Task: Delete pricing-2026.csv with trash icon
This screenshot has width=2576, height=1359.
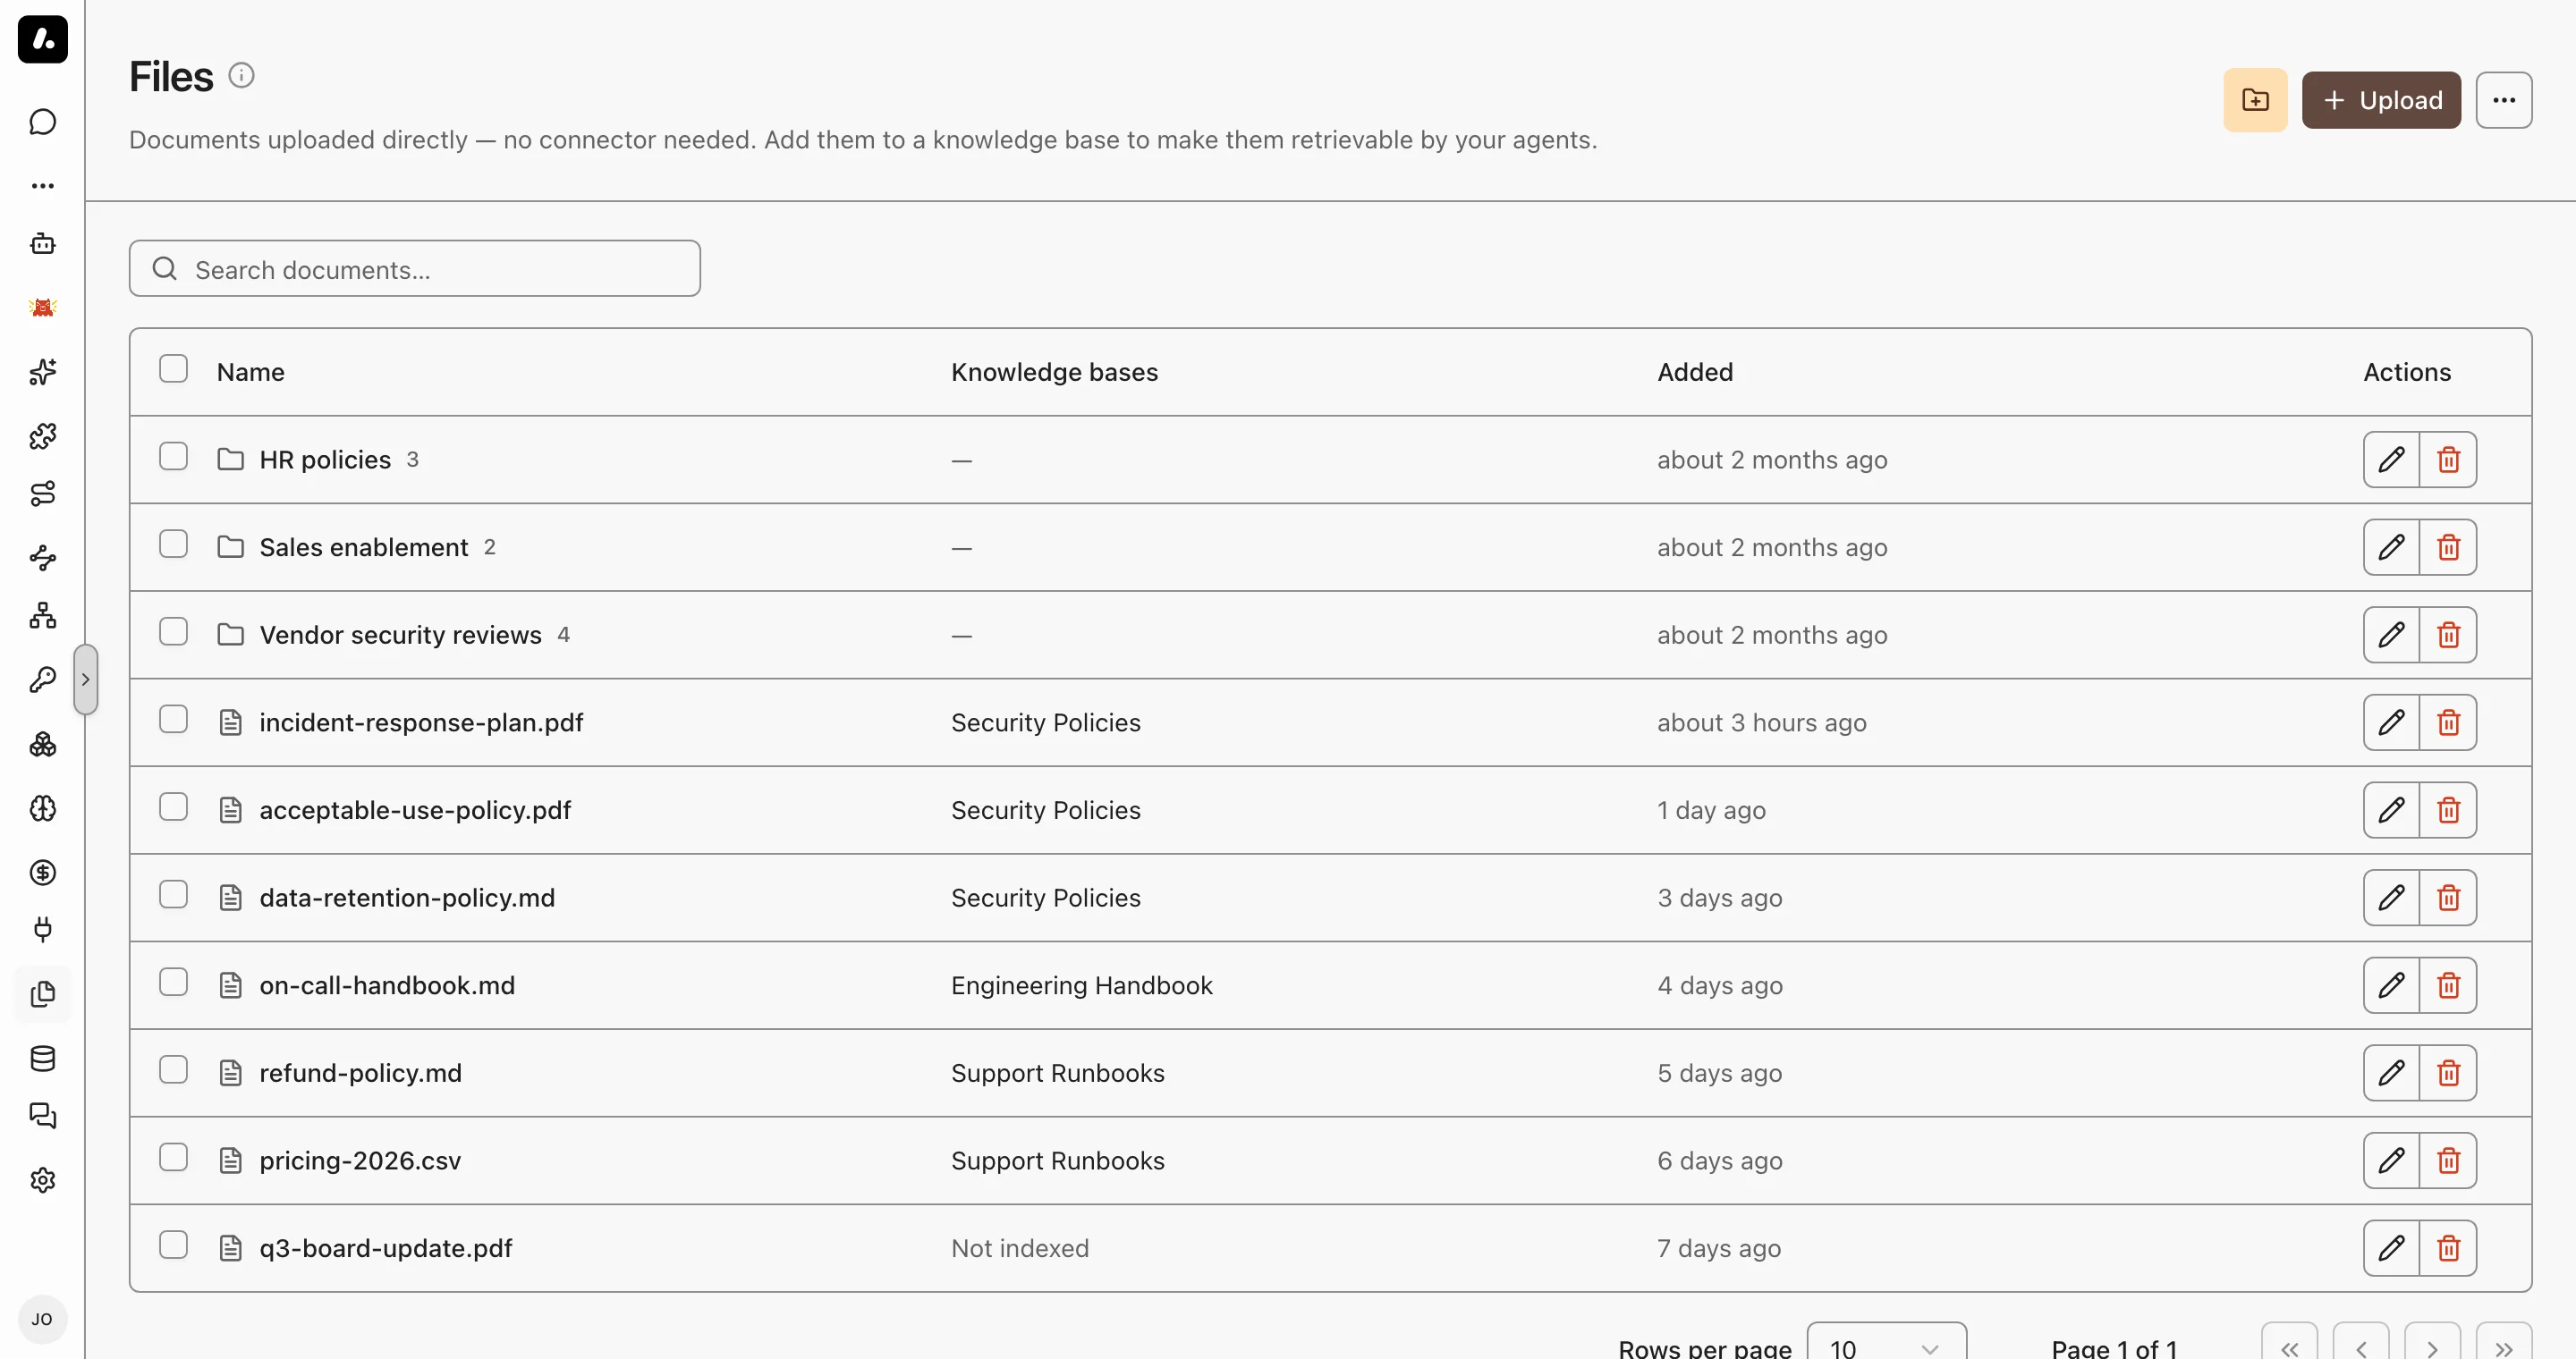Action: [2448, 1161]
